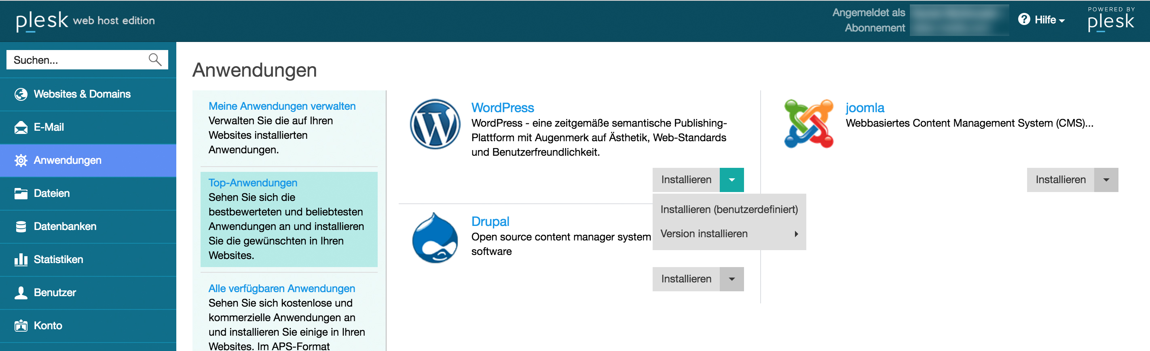Click the Joomla logo icon
This screenshot has width=1150, height=351.
click(x=808, y=124)
